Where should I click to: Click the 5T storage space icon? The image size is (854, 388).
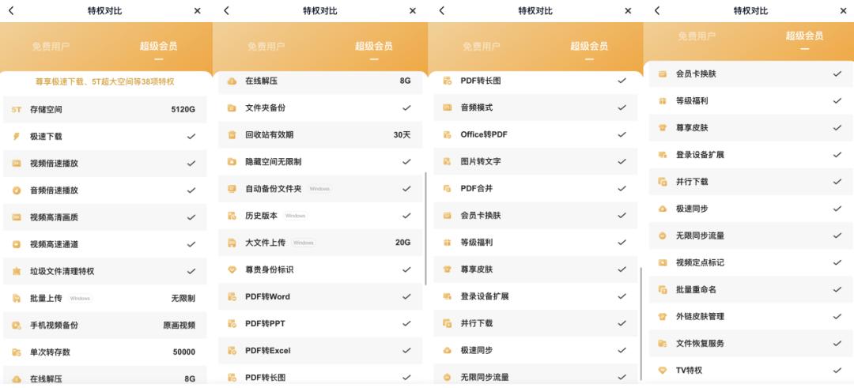[x=17, y=109]
